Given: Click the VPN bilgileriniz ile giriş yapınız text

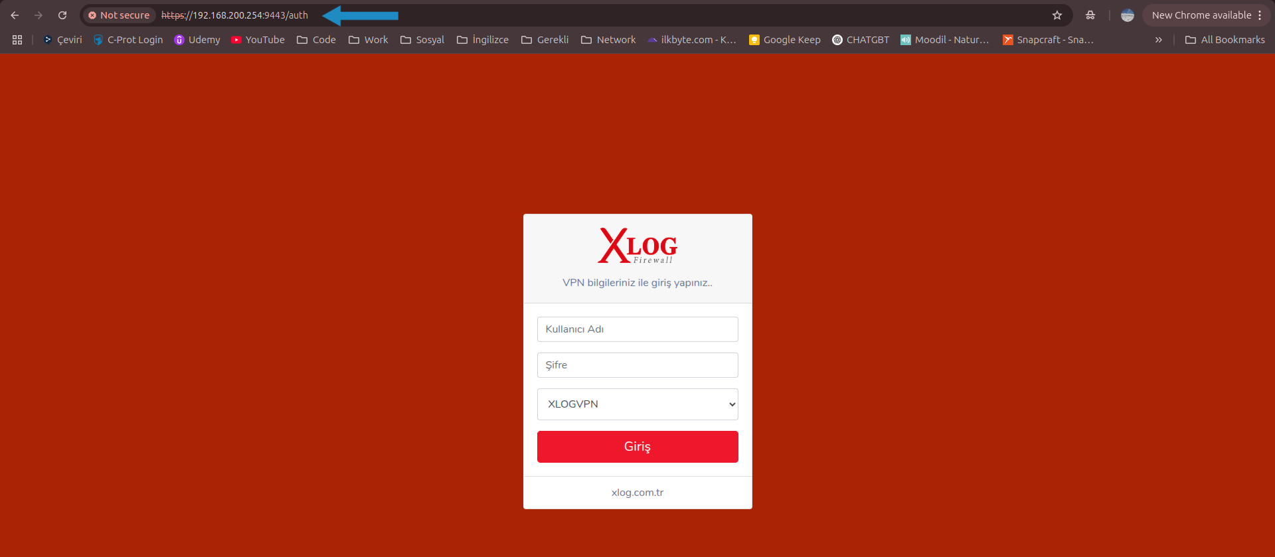Looking at the screenshot, I should [637, 283].
